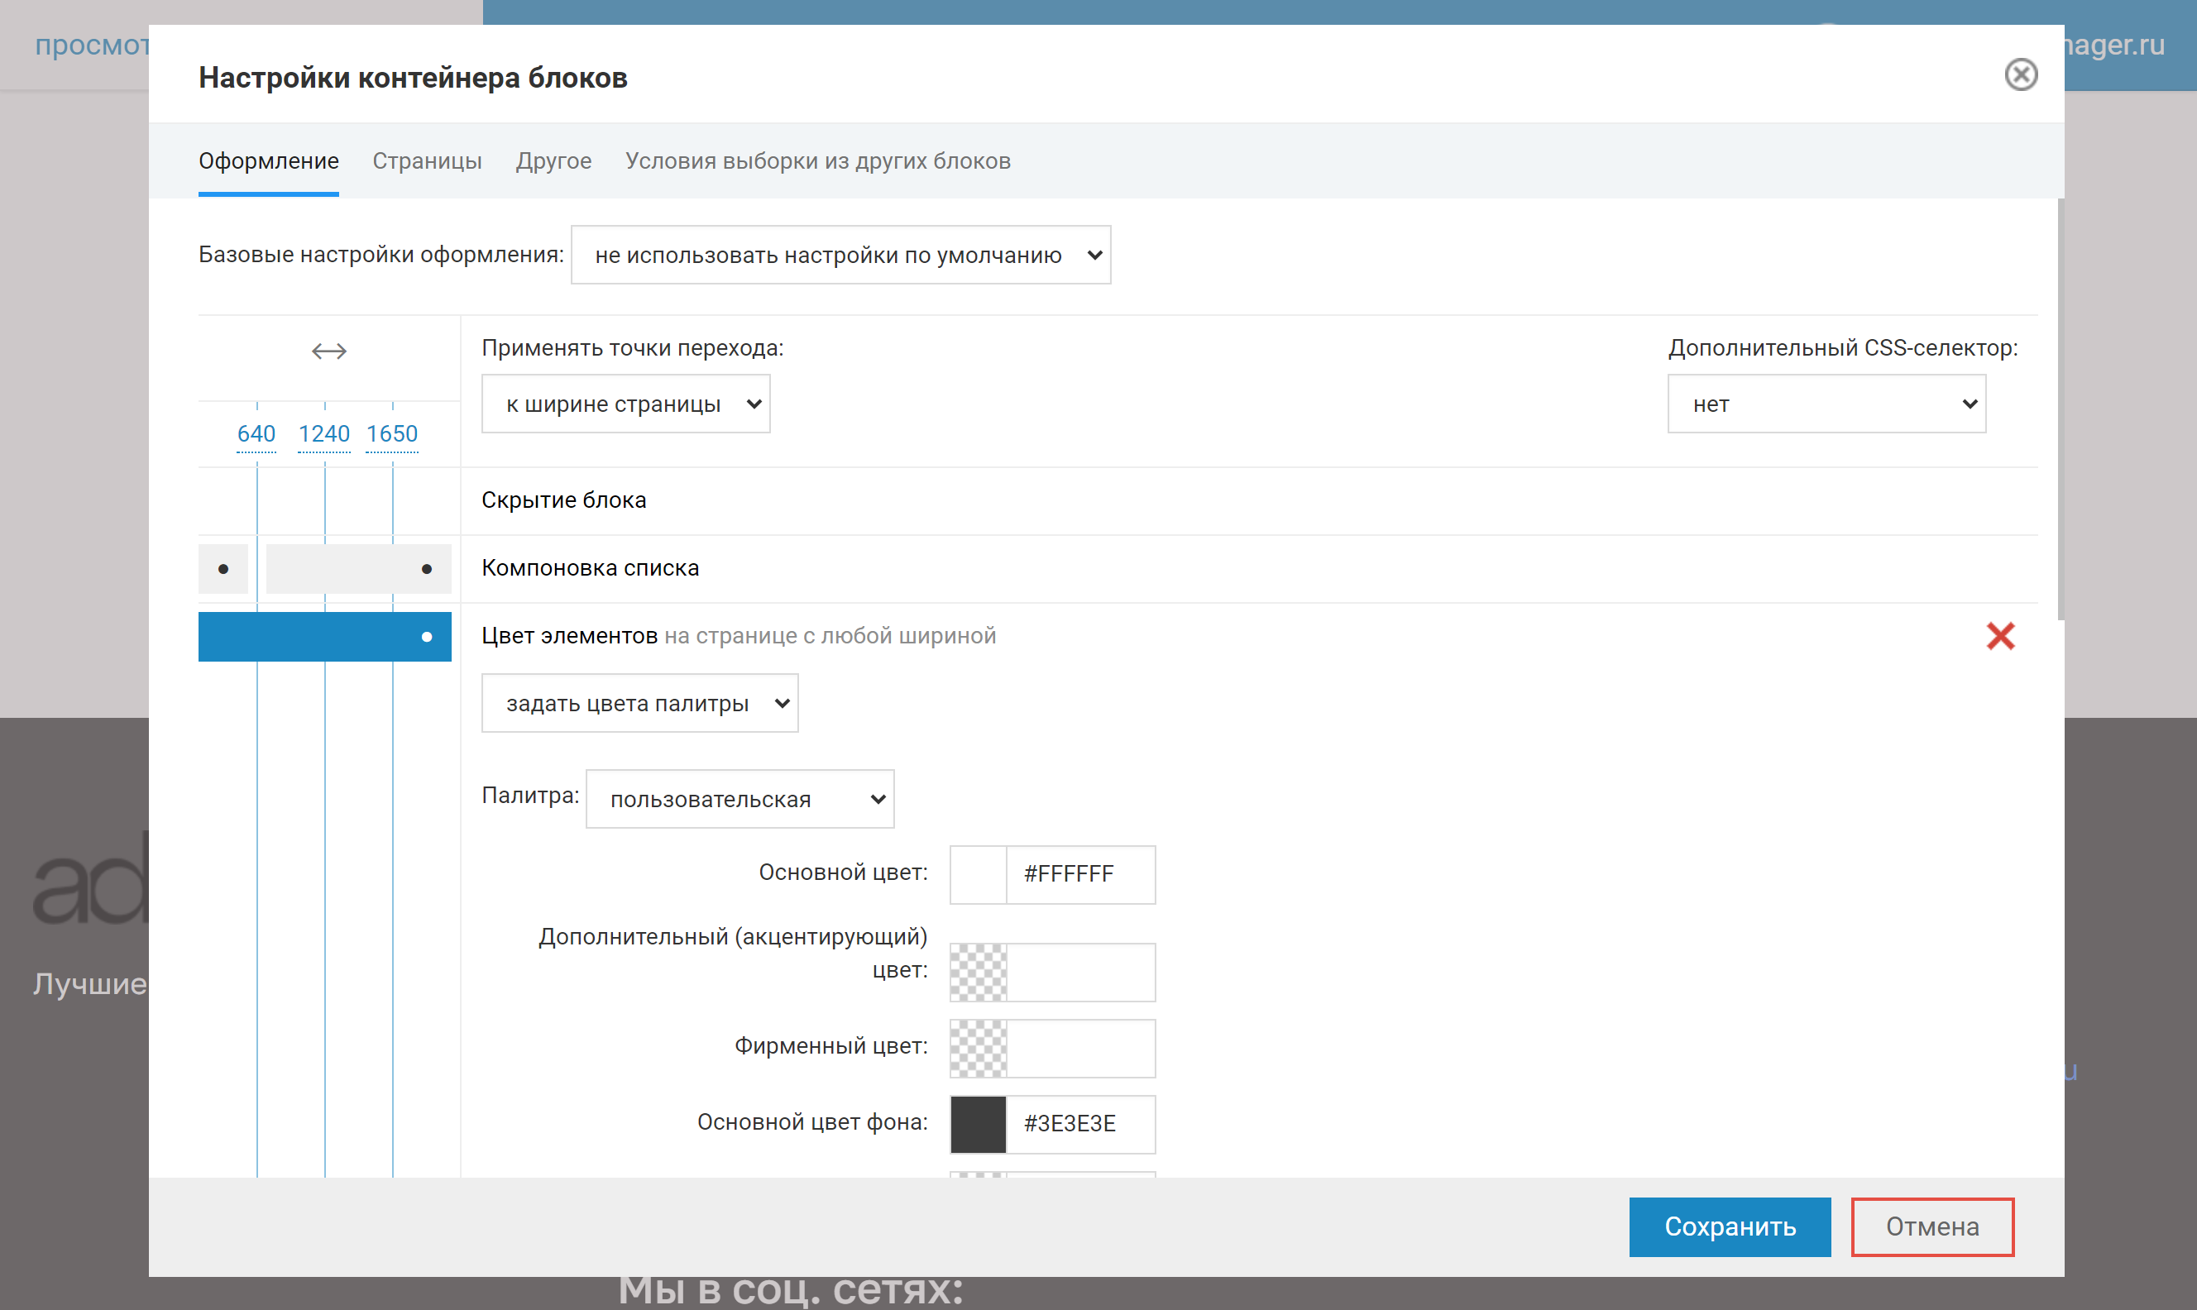
Task: Expand the Применять точки перехода dropdown
Action: tap(625, 404)
